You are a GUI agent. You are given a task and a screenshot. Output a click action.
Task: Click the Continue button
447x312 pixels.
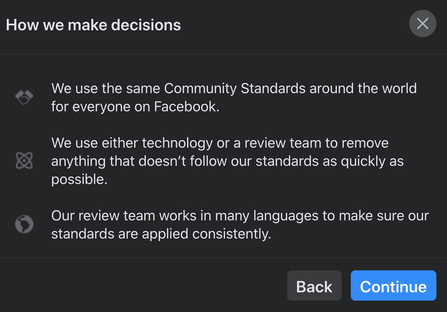(x=394, y=285)
